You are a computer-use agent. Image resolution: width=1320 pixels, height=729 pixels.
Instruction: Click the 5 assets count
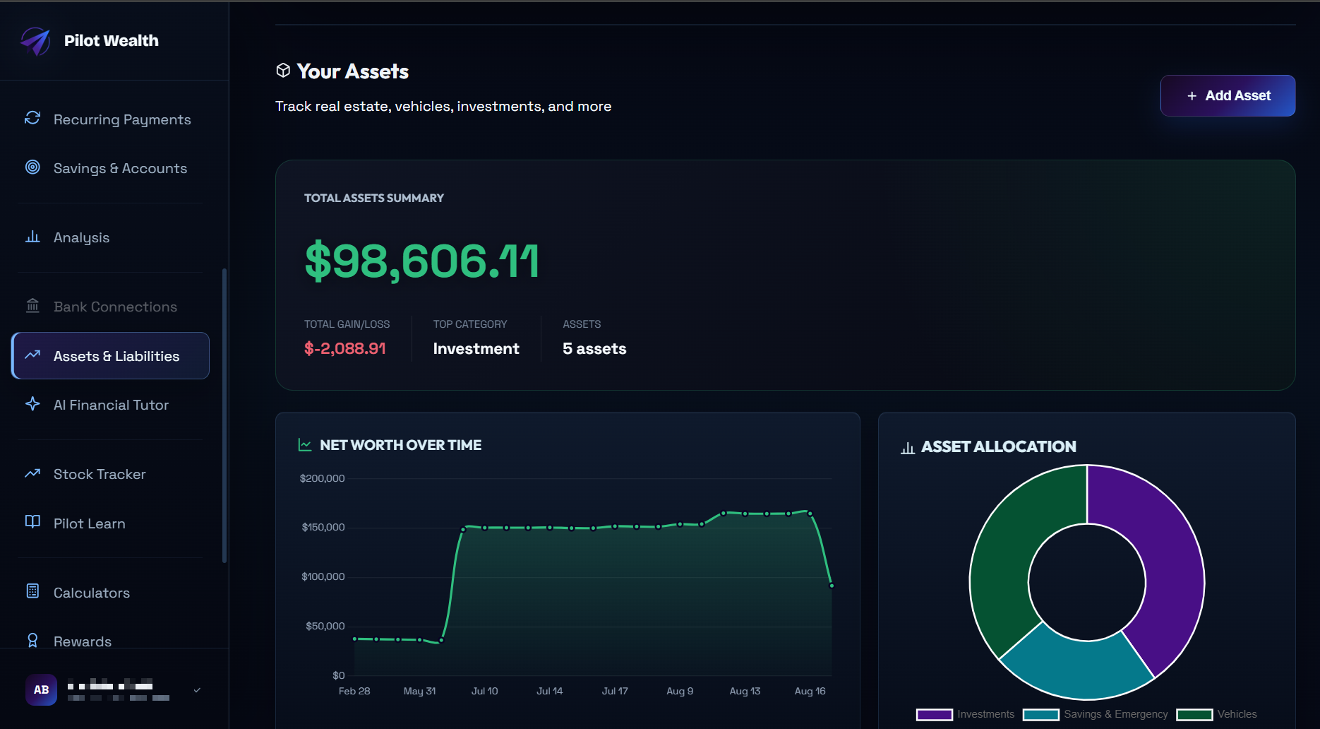(594, 348)
